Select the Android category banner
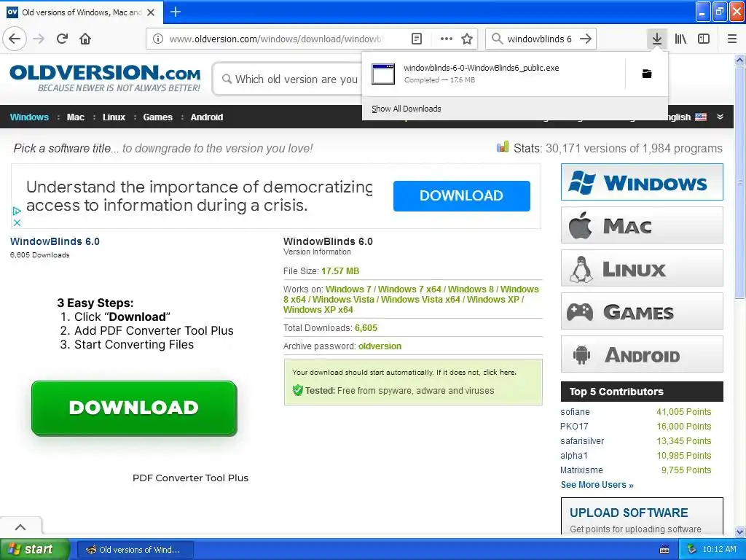 click(642, 354)
